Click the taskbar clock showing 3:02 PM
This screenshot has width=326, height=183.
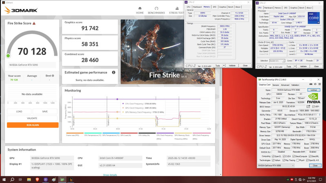click(x=311, y=179)
